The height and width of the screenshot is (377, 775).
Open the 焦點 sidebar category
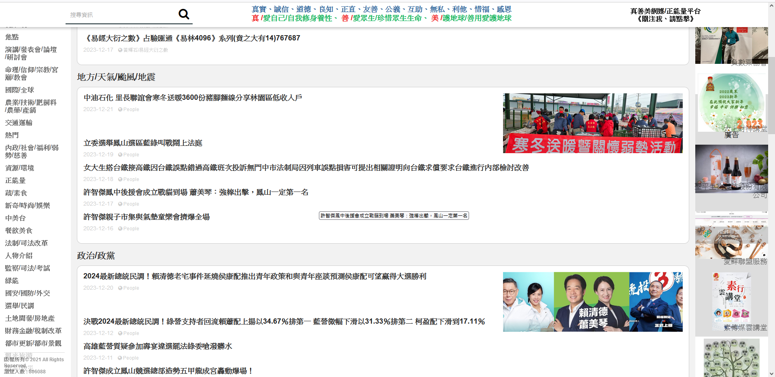pos(12,37)
